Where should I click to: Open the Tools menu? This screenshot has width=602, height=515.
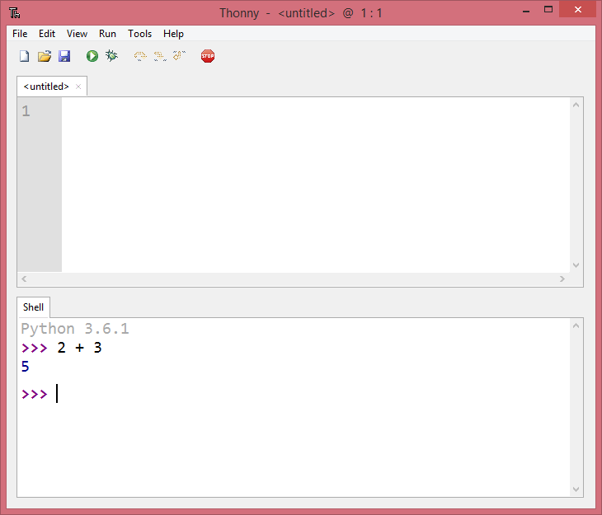[139, 34]
